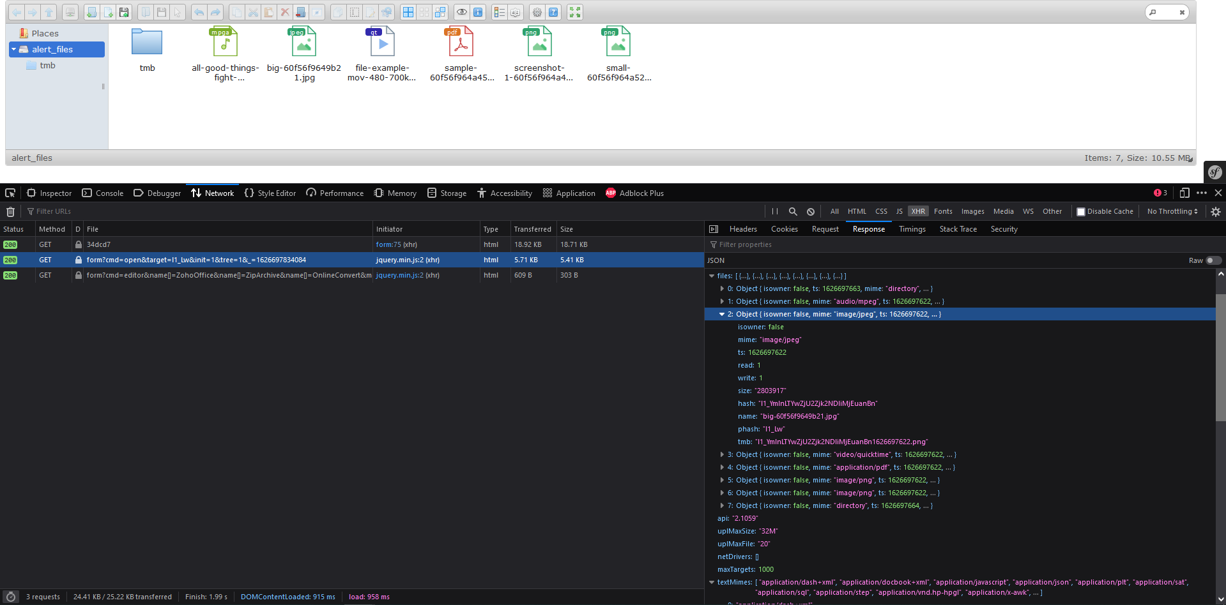Toggle the Raw response switch
This screenshot has width=1226, height=605.
coord(1213,260)
